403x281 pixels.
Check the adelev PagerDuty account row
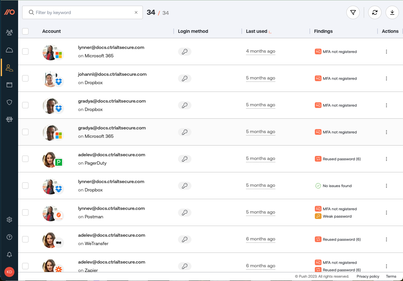pos(25,159)
